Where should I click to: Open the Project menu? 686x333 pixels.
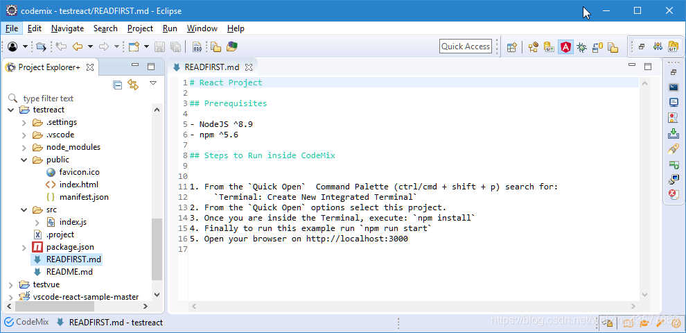point(140,28)
